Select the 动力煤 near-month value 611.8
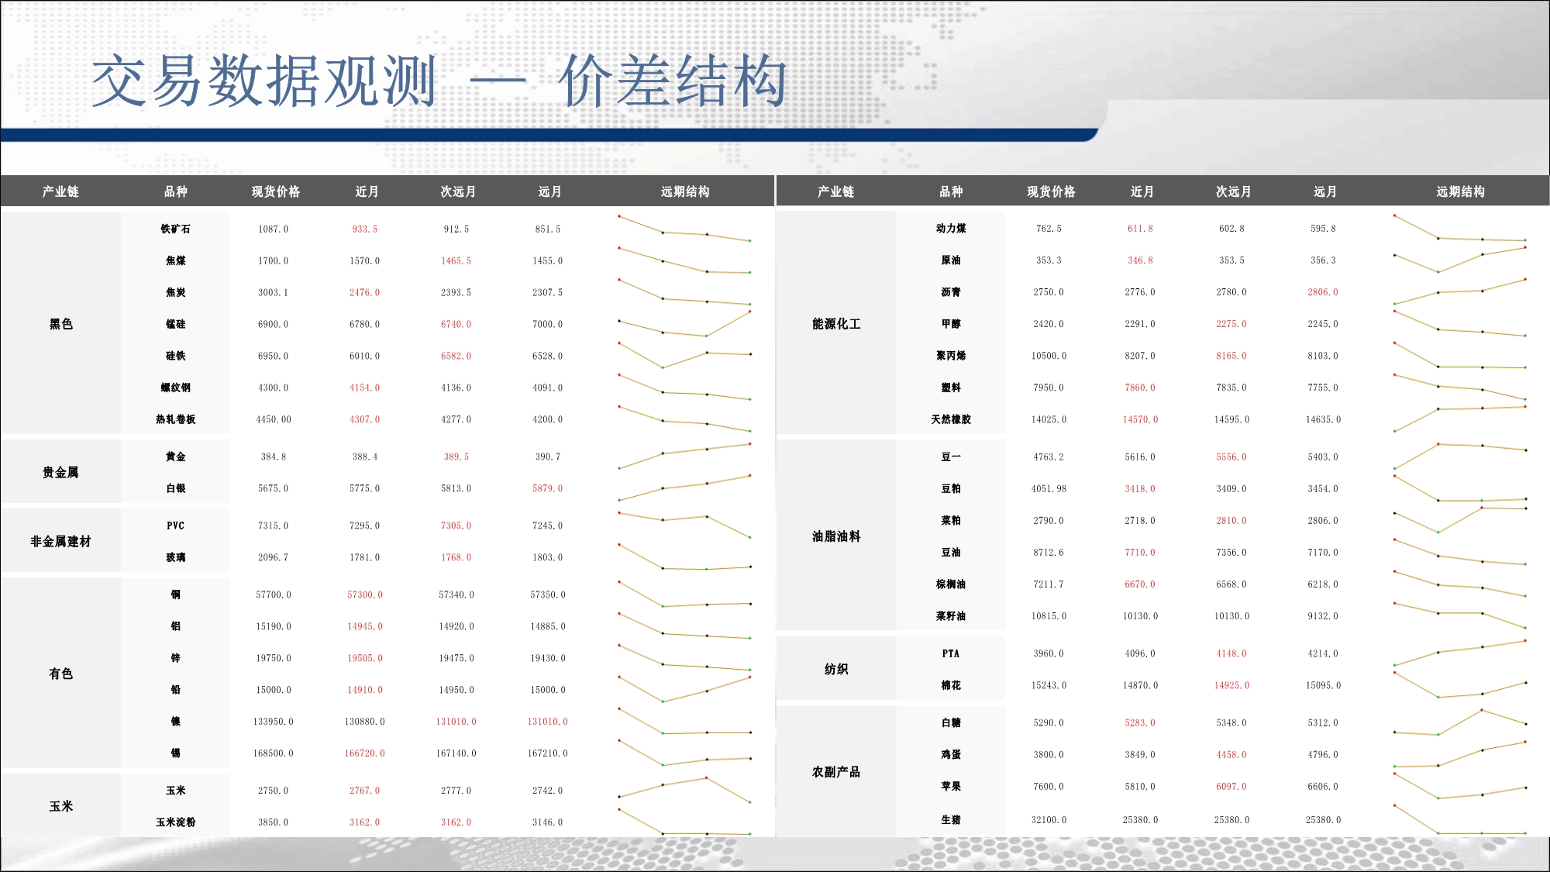The image size is (1550, 872). tap(1140, 229)
